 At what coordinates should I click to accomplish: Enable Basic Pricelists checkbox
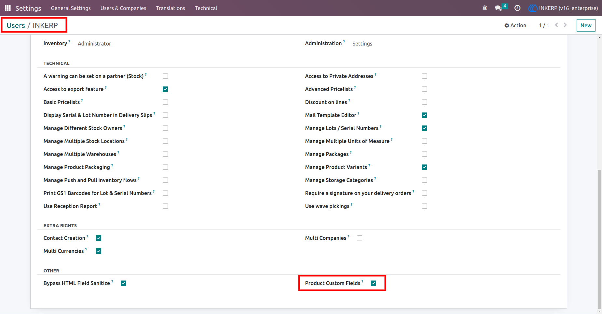pyautogui.click(x=165, y=102)
